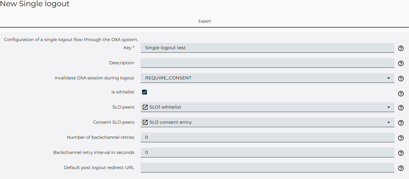409x179 pixels.
Task: Open help for Default post logout redirect URL
Action: pos(401,168)
